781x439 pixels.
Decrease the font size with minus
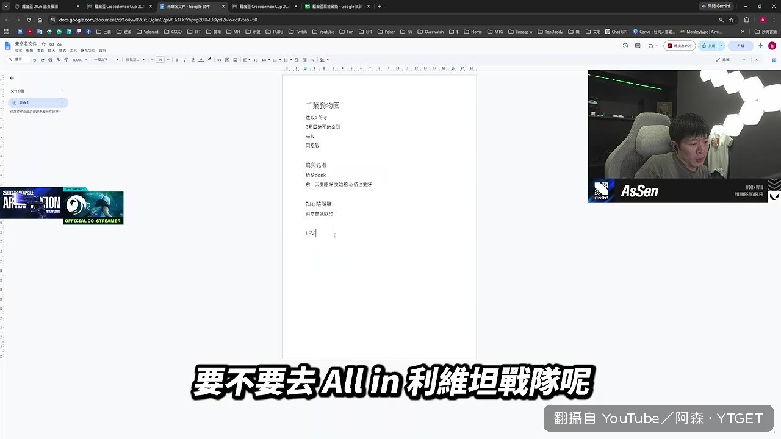pyautogui.click(x=152, y=60)
